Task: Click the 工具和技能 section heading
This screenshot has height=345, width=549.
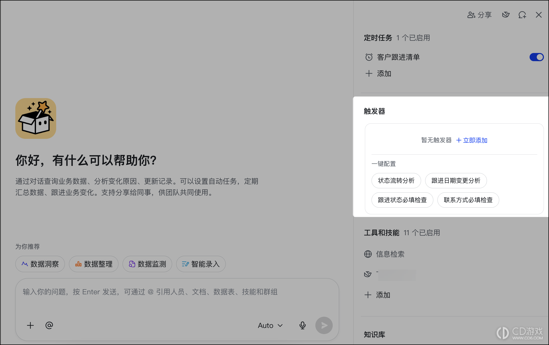Action: 381,233
